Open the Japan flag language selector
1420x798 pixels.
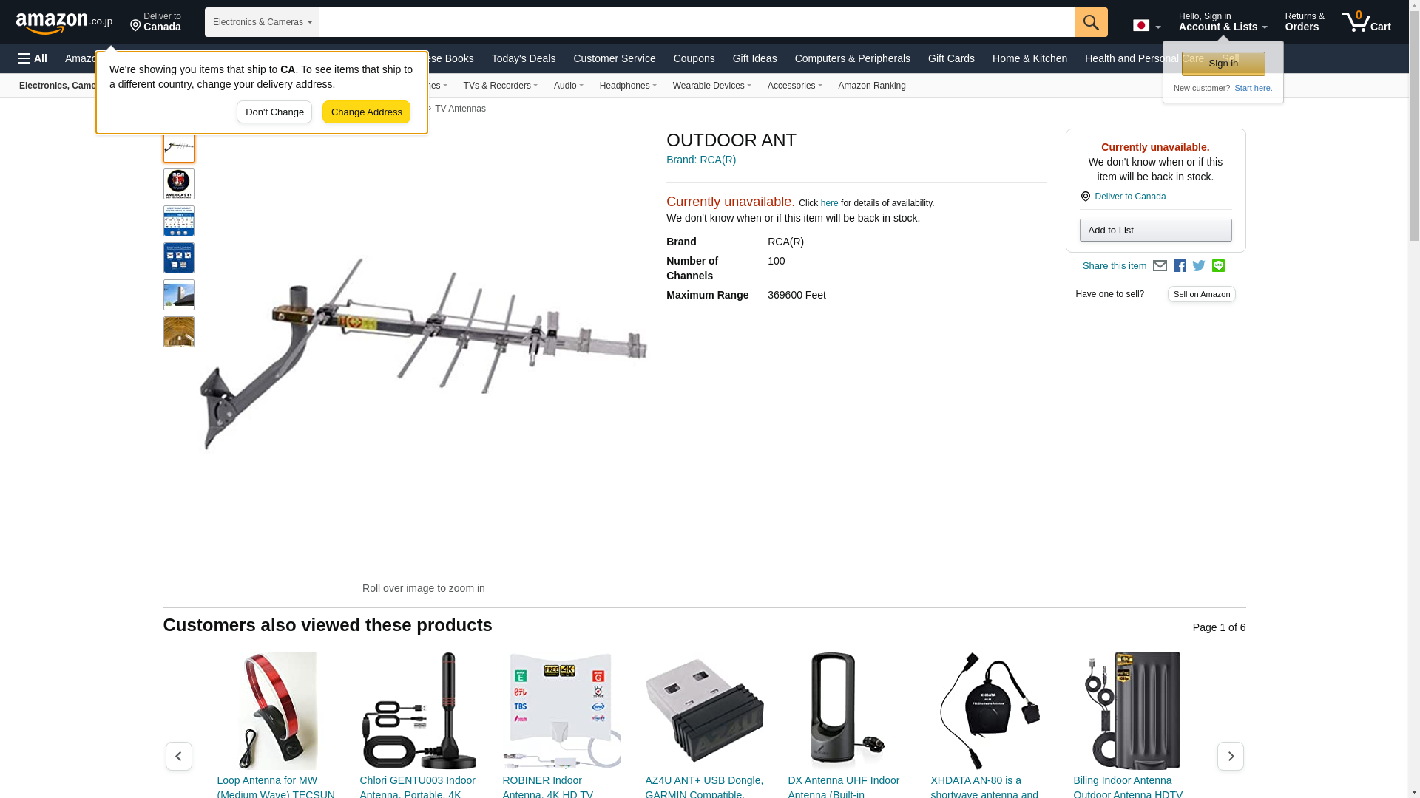coord(1146,25)
